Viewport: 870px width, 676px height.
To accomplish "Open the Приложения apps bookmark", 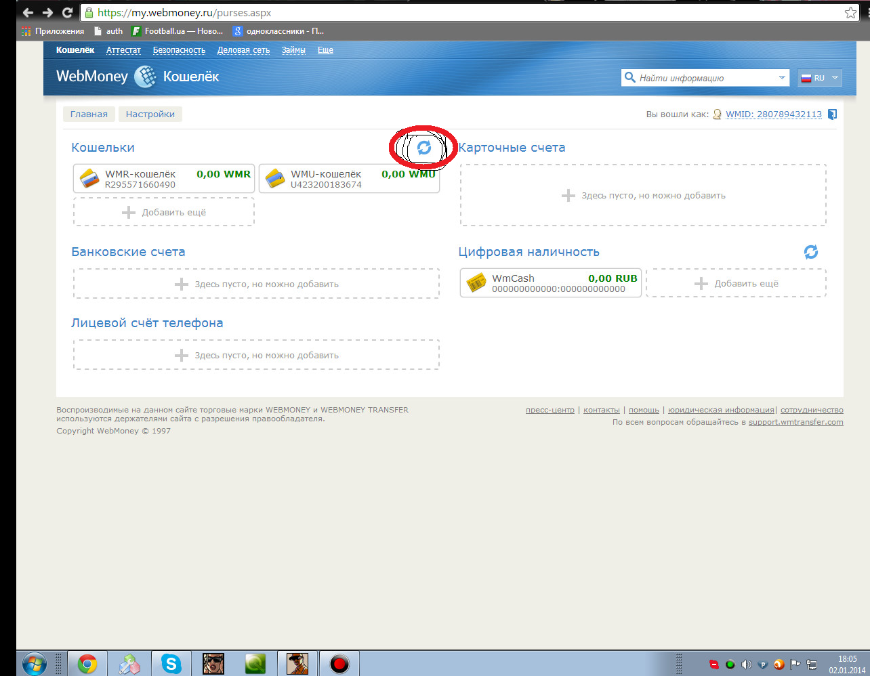I will [53, 31].
